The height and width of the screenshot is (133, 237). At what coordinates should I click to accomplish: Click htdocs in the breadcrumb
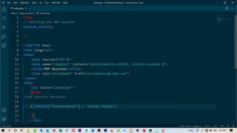pyautogui.click(x=14, y=13)
